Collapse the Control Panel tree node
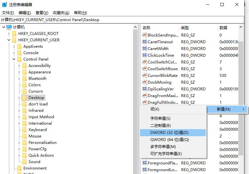This screenshot has height=174, width=249. coord(14,59)
